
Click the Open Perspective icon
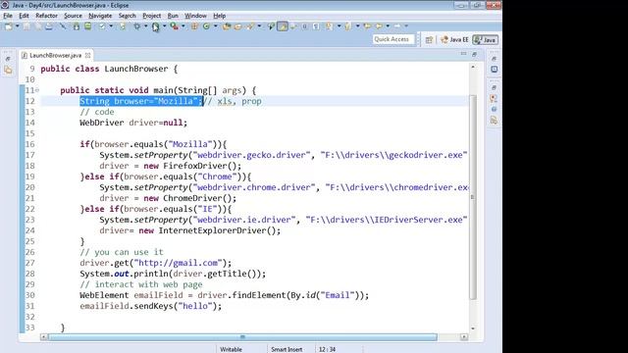[x=429, y=39]
